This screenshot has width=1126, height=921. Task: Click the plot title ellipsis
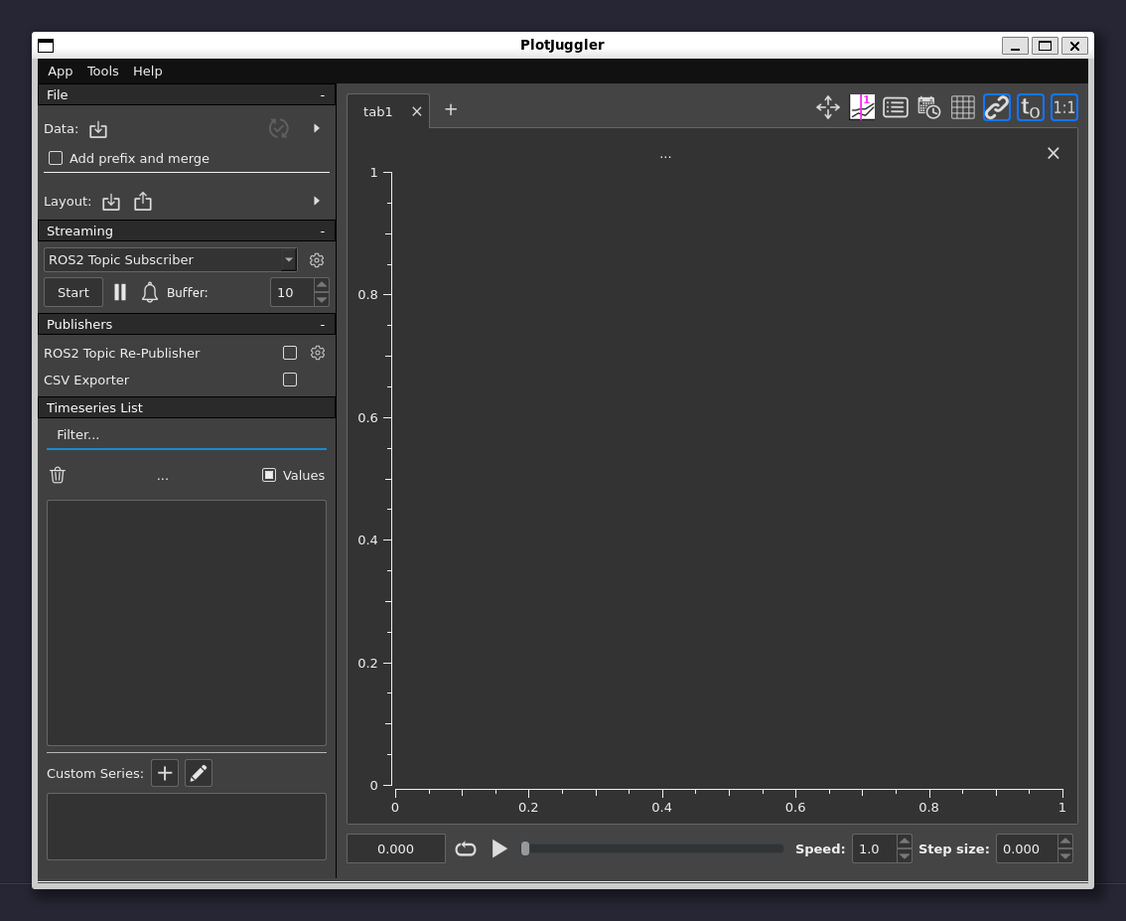pos(665,156)
